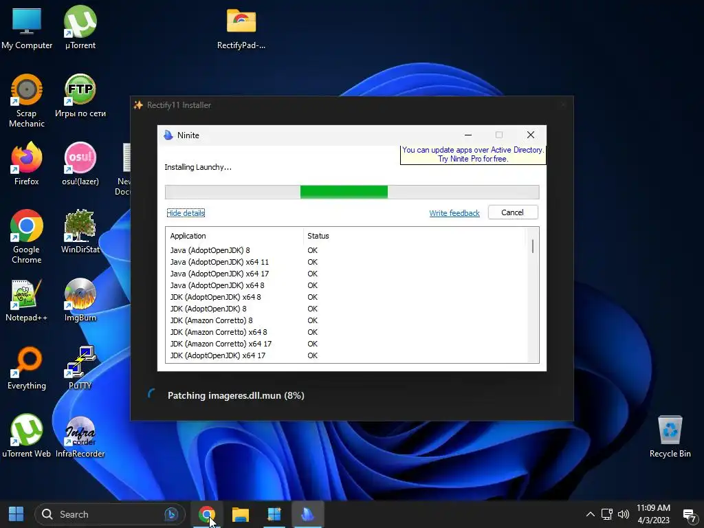The width and height of the screenshot is (704, 528).
Task: Select the Scrap Mechanic shortcut
Action: [27, 101]
